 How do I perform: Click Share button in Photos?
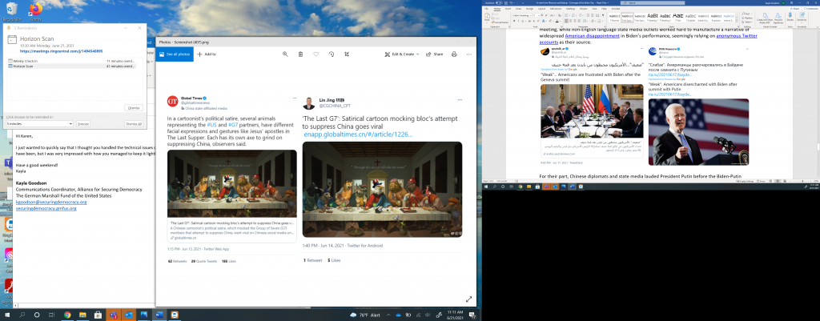pyautogui.click(x=435, y=54)
